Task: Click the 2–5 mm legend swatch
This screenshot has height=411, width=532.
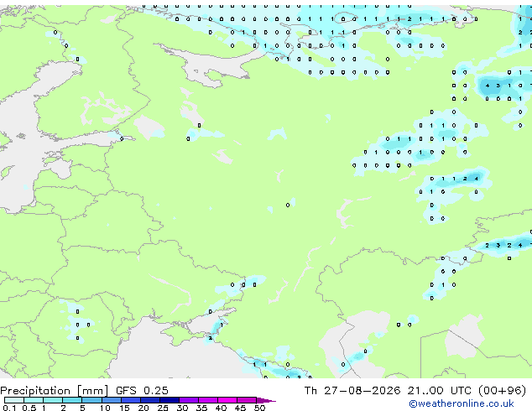Action: click(x=72, y=400)
